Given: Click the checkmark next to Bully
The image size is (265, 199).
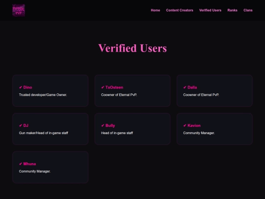Looking at the screenshot, I should (103, 126).
